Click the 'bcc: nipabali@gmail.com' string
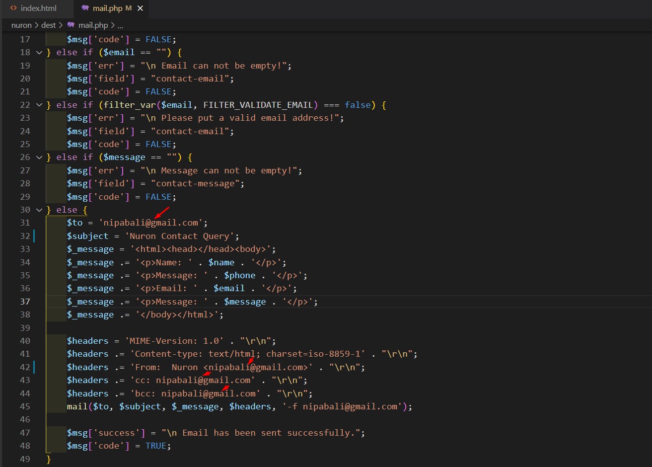The height and width of the screenshot is (467, 652). pos(195,393)
